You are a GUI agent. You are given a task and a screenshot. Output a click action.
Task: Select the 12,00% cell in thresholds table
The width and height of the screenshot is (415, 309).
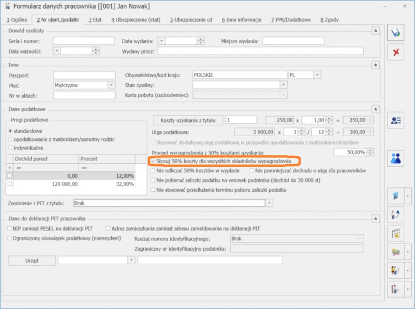107,176
